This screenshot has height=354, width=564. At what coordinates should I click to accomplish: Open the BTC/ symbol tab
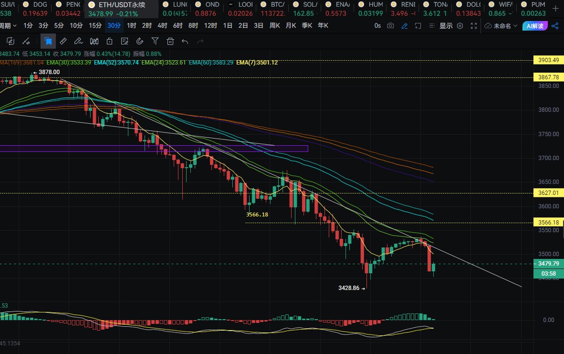272,9
